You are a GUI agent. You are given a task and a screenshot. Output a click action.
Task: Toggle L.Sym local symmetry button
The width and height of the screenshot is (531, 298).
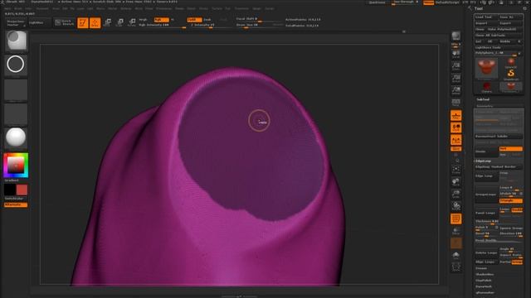pos(455,140)
